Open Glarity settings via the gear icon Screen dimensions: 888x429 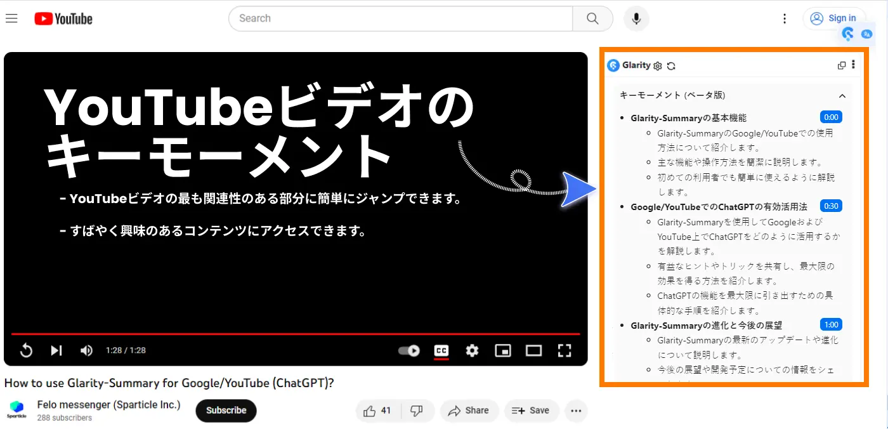pos(657,65)
